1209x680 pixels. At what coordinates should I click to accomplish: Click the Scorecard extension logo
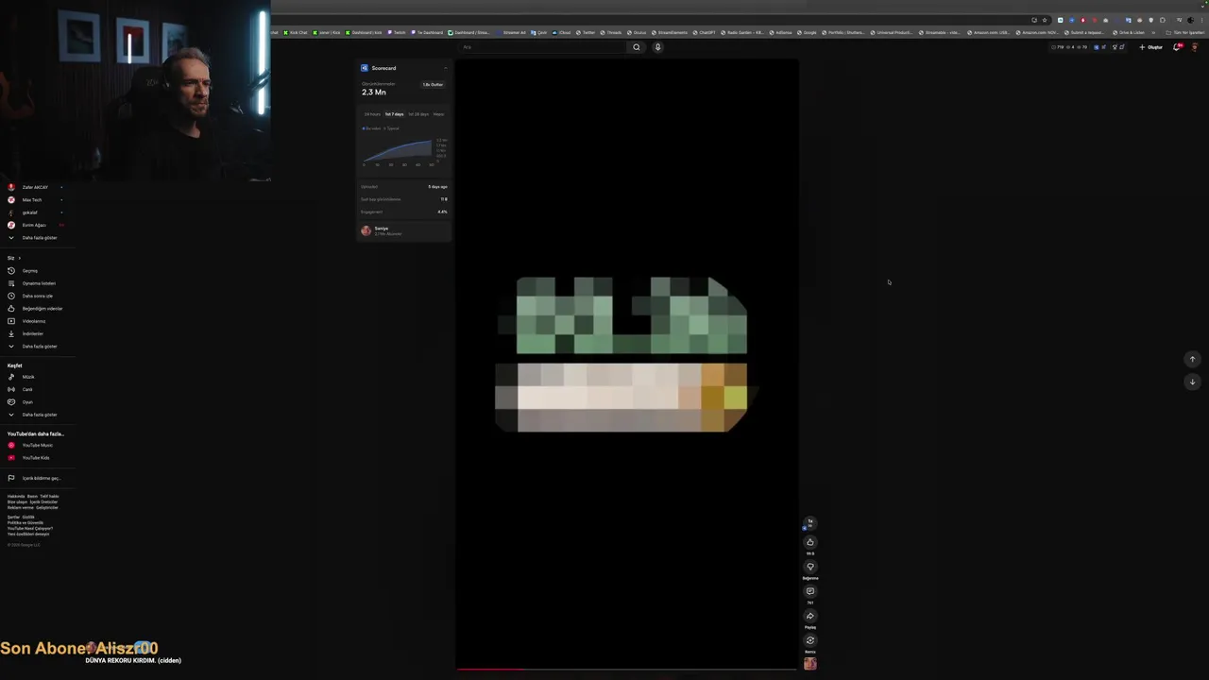pyautogui.click(x=365, y=68)
